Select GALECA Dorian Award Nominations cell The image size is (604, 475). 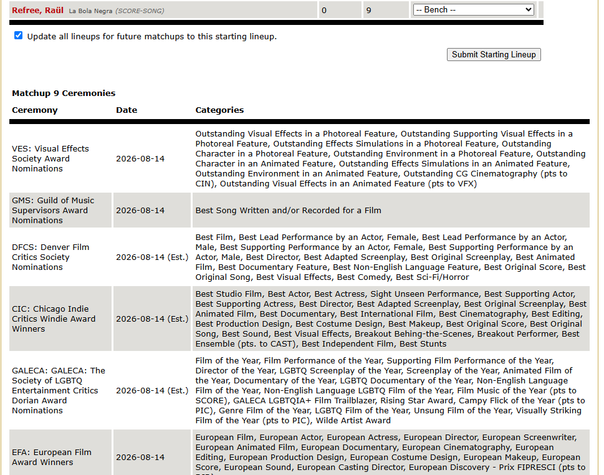tap(60, 390)
